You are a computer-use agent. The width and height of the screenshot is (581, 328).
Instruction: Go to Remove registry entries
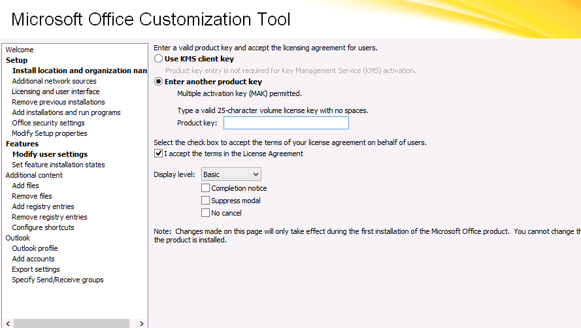tap(50, 217)
